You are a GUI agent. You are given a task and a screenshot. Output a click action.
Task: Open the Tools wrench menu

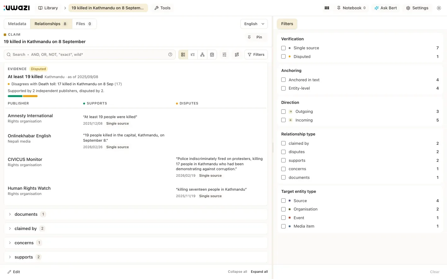(x=162, y=8)
